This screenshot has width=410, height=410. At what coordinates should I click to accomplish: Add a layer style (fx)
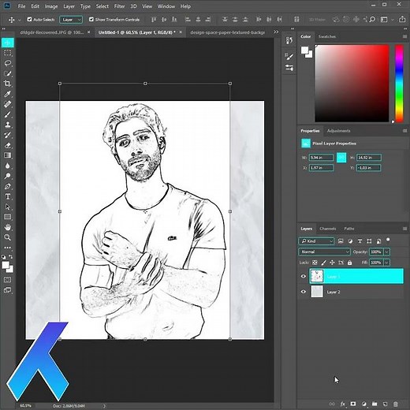pyautogui.click(x=343, y=404)
